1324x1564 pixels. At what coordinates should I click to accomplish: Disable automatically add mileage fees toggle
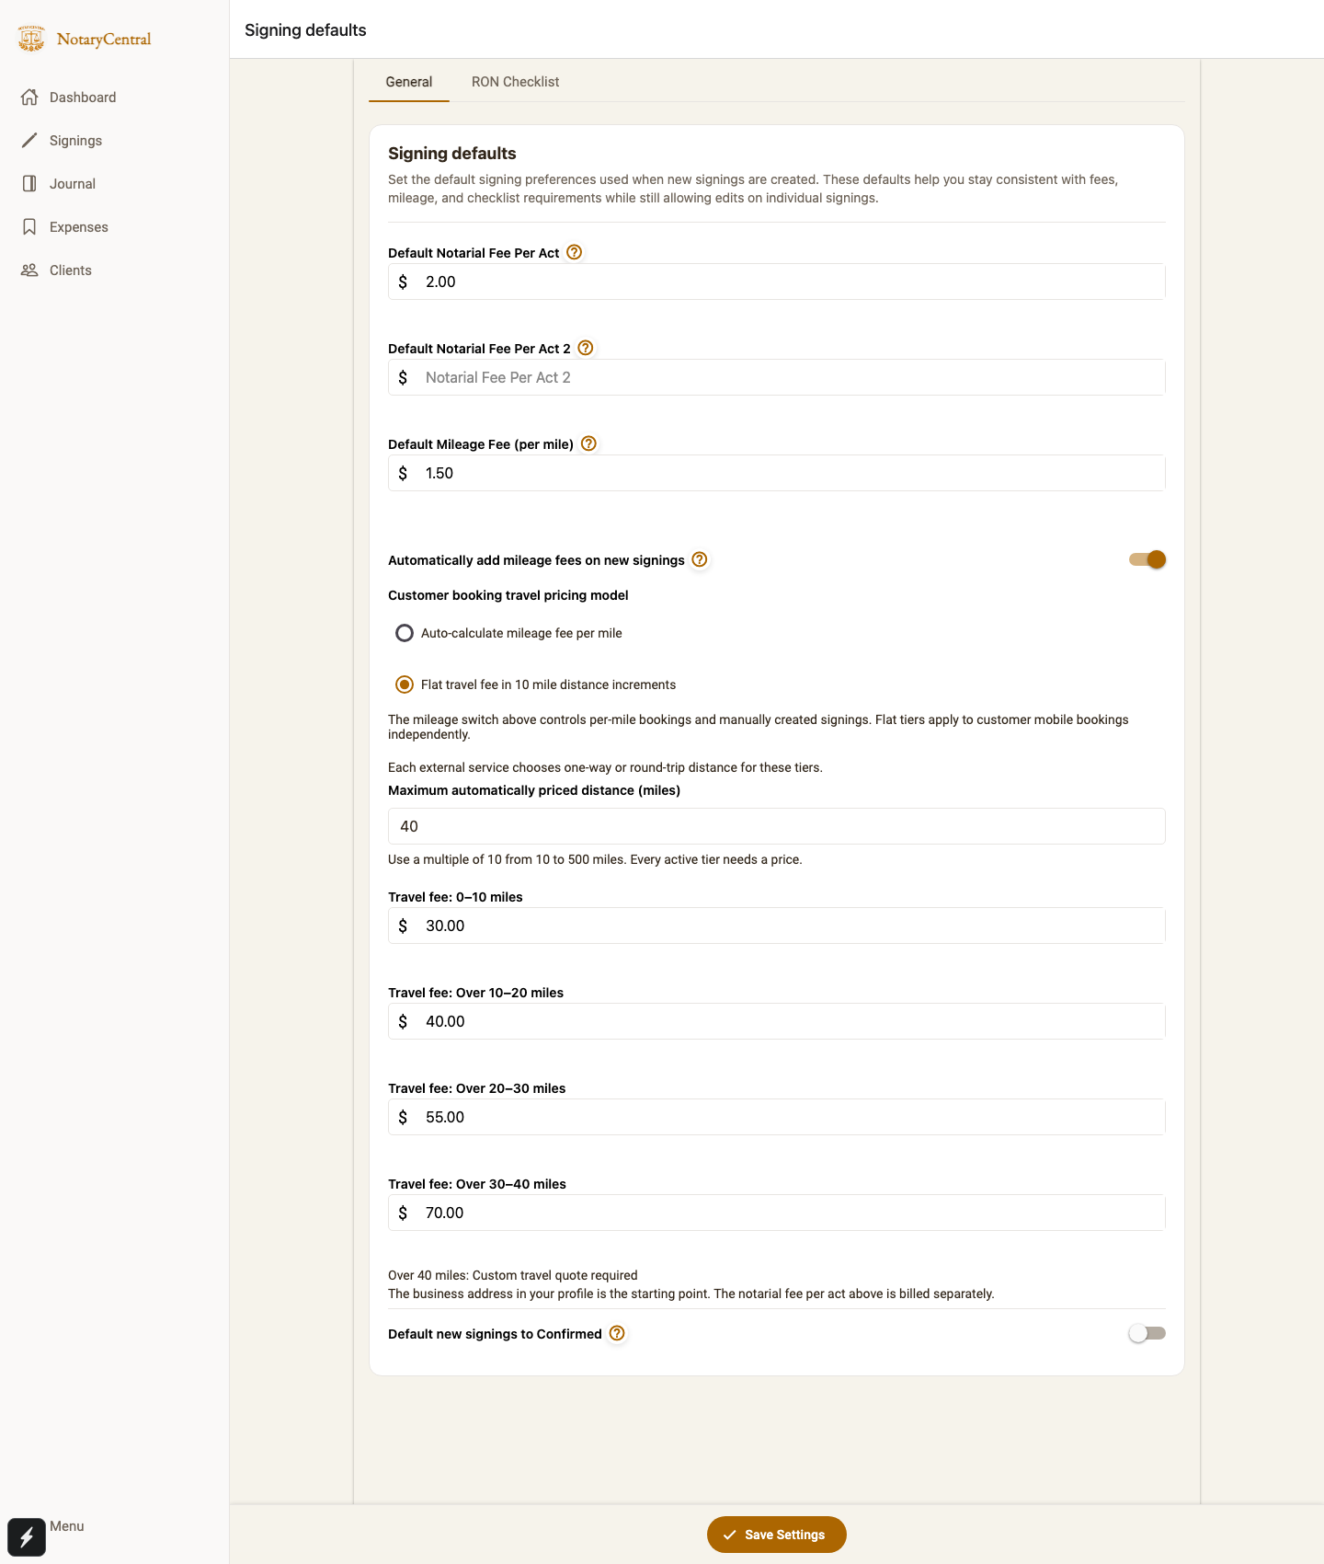pyautogui.click(x=1147, y=559)
